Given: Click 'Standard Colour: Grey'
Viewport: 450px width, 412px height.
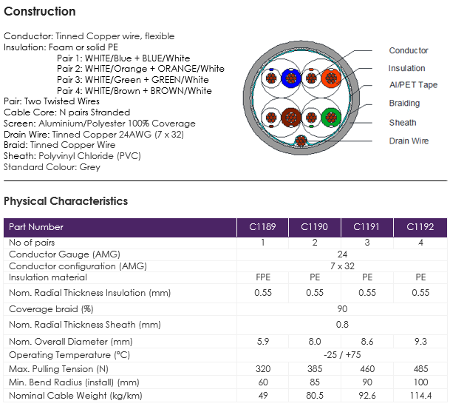Looking at the screenshot, I should click(x=52, y=167).
